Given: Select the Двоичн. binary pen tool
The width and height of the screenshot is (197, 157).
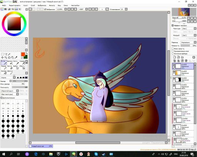Looking at the screenshot, I should [x=10, y=72].
